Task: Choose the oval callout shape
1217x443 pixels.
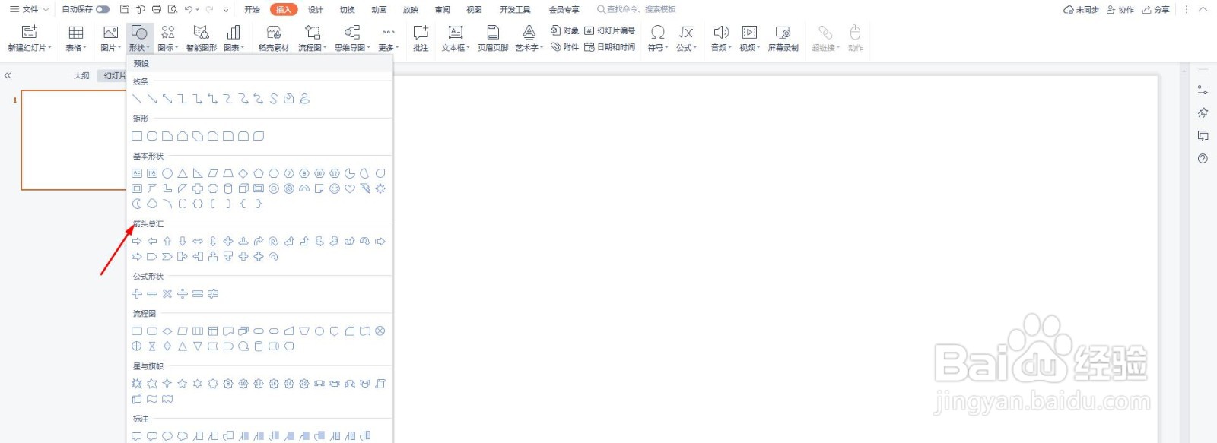Action: click(167, 436)
